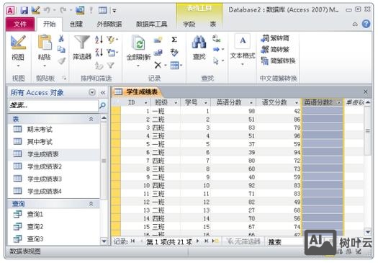This screenshot has height=263, width=378.
Task: Minimize the ribbon with the caret icon
Action: (355, 24)
